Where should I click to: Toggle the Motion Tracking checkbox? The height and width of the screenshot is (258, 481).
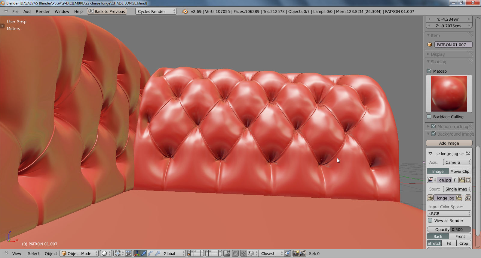[434, 126]
